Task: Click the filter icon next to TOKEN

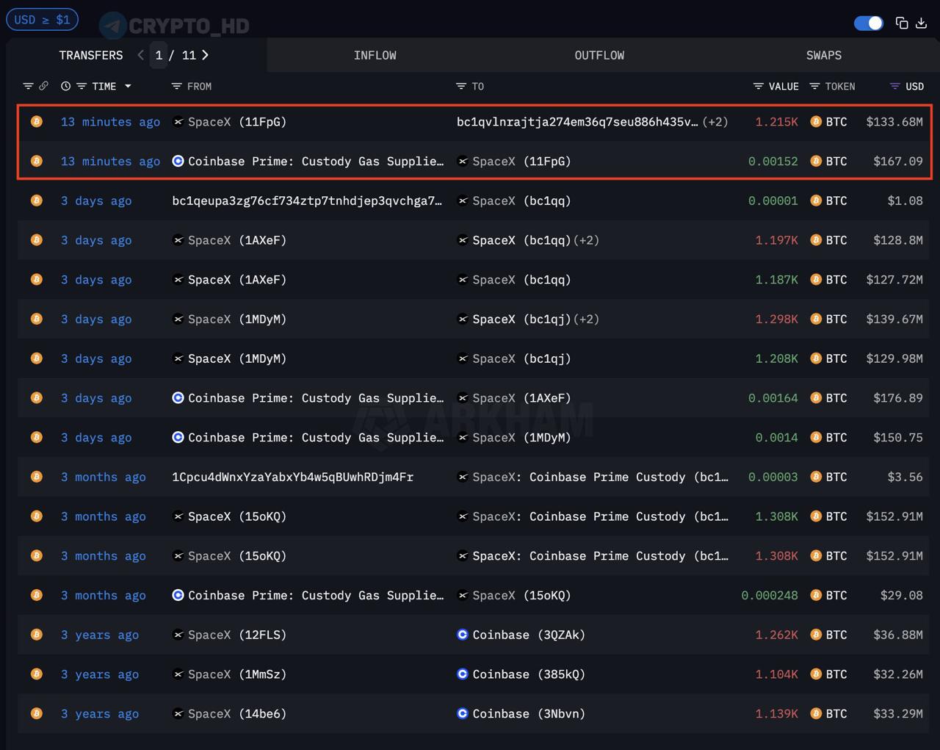Action: (x=814, y=86)
